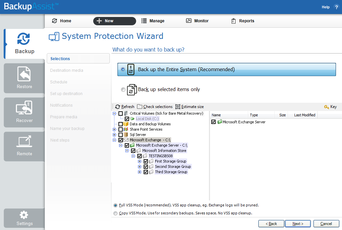Sort by the Name column header
The image size is (342, 230).
click(229, 115)
